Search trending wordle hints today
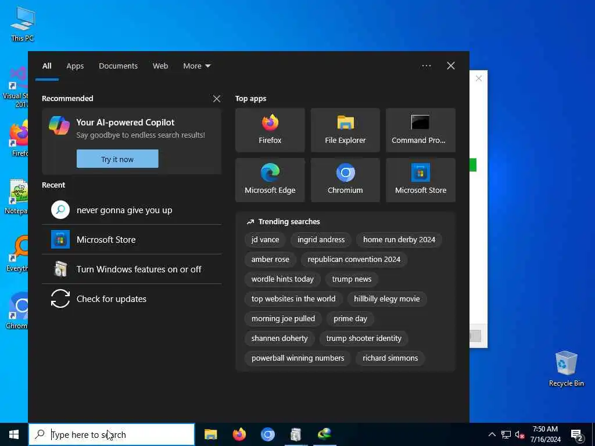The image size is (595, 446). [282, 279]
